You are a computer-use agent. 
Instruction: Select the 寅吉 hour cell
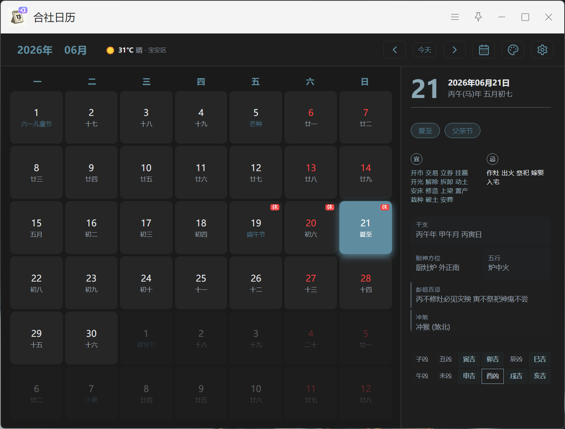(469, 359)
